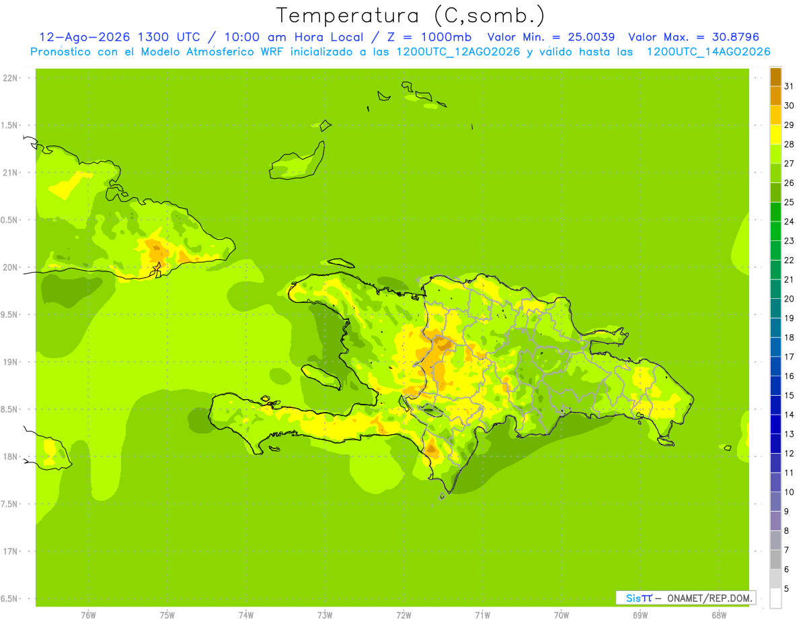
Task: Select the green legend band between 26 and 27
Action: click(x=775, y=174)
